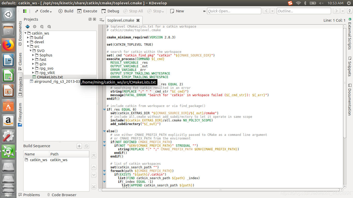Switch to the Documents side tab

tap(20, 33)
